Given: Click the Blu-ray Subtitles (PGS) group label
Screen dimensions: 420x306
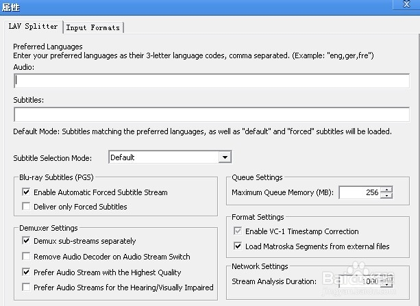Looking at the screenshot, I should tap(56, 177).
